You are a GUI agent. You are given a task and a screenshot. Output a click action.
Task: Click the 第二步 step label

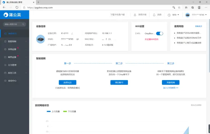tap(119, 63)
